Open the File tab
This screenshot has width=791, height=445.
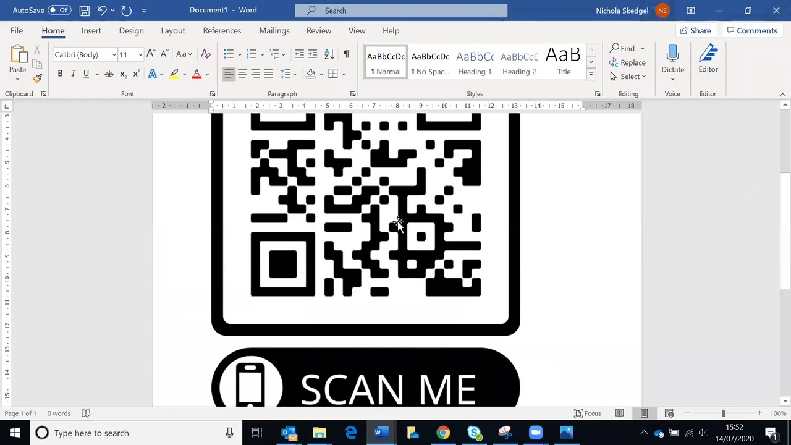[17, 31]
